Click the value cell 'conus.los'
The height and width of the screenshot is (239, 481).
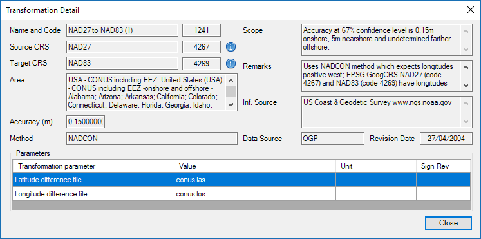tap(255, 194)
